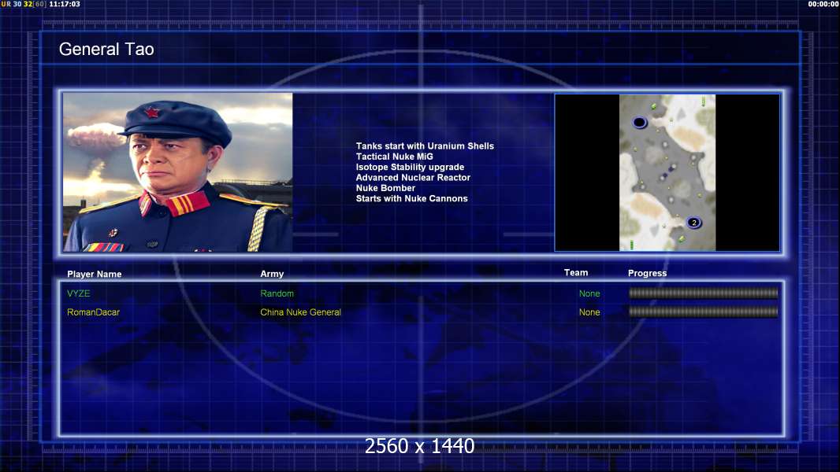The image size is (840, 472).
Task: Click the 00:00:00 timer in top-right corner
Action: (x=823, y=4)
